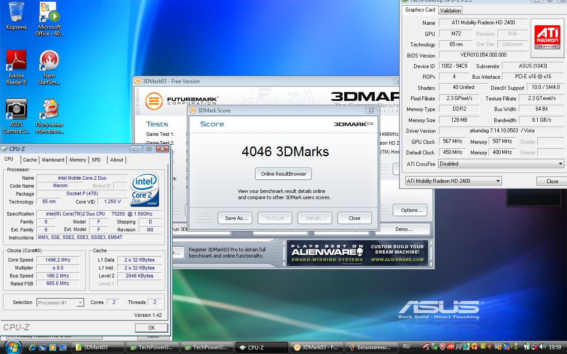Viewport: 567px width, 354px height.
Task: Launch Nero StartSmart desktop shortcut
Action: (49, 67)
